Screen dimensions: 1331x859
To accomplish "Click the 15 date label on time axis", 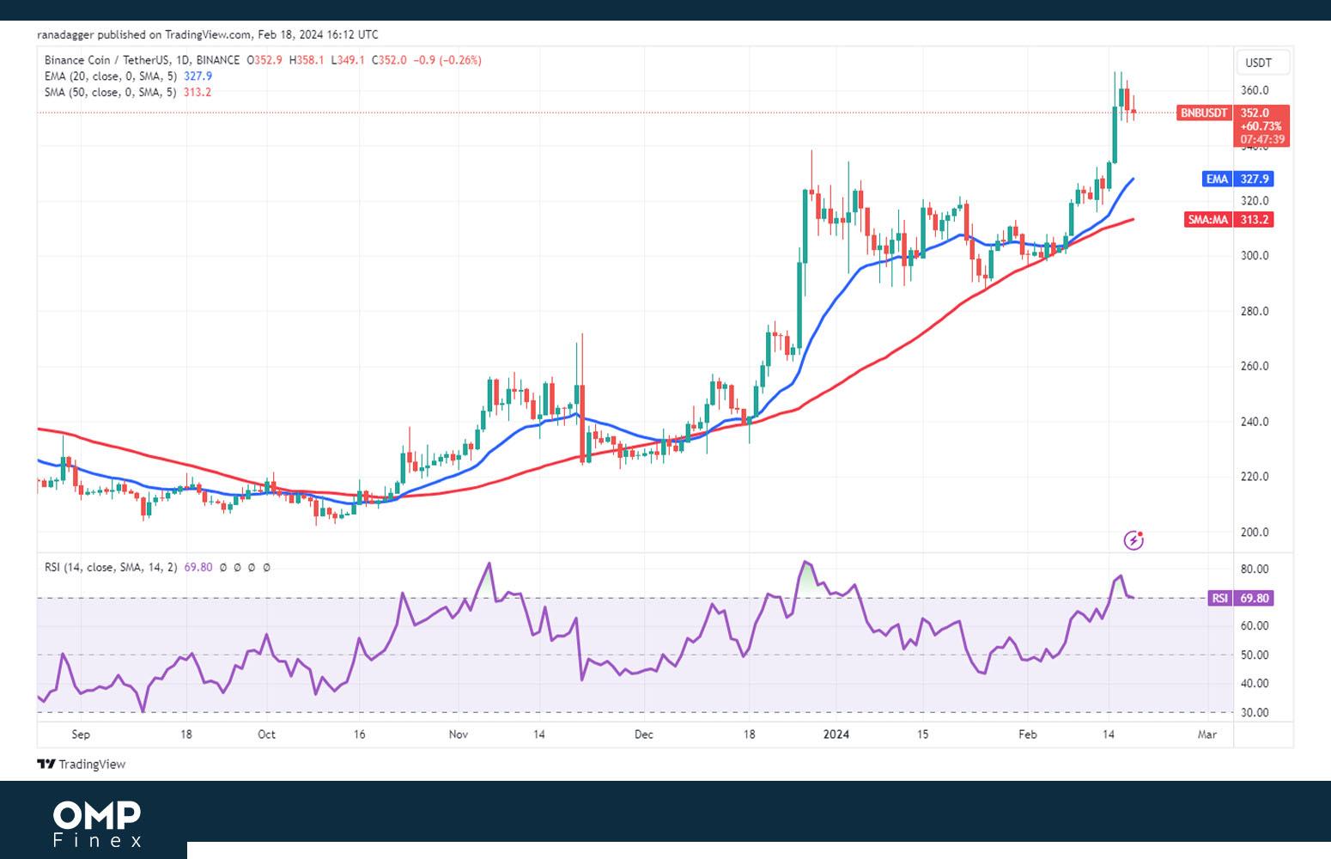I will coord(922,734).
